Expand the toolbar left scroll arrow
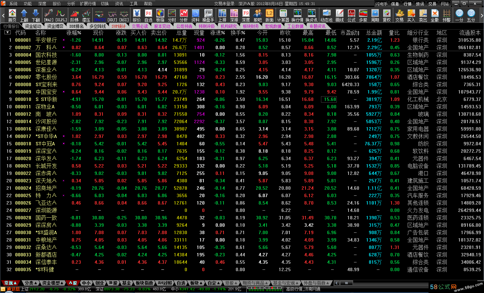The image size is (484, 293). [3, 15]
